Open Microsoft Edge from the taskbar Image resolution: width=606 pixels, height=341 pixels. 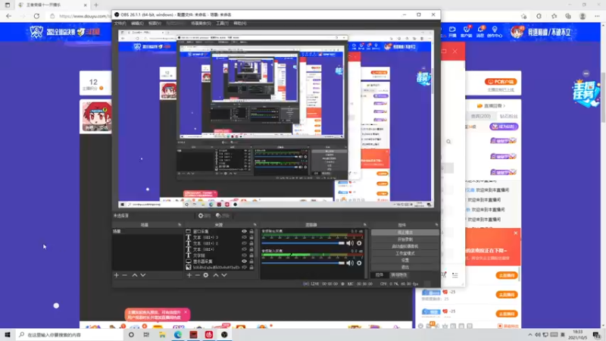[x=178, y=334]
